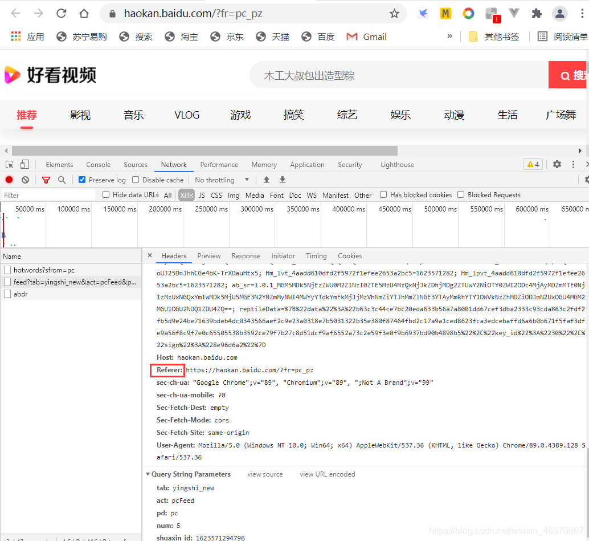
Task: Click the warnings count badge
Action: click(533, 164)
